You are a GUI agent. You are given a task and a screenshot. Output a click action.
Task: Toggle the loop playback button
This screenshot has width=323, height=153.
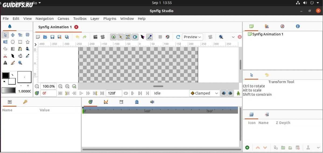pyautogui.click(x=126, y=93)
